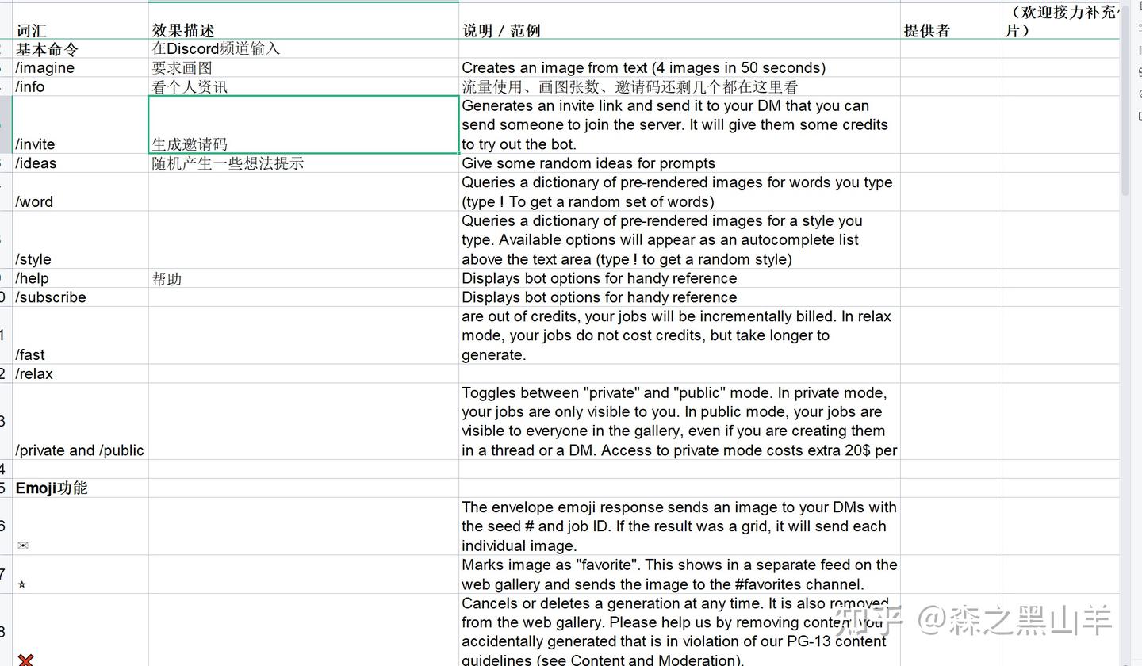Select the '/ideas' cell
Viewport: 1142px width, 666px height.
tap(81, 163)
